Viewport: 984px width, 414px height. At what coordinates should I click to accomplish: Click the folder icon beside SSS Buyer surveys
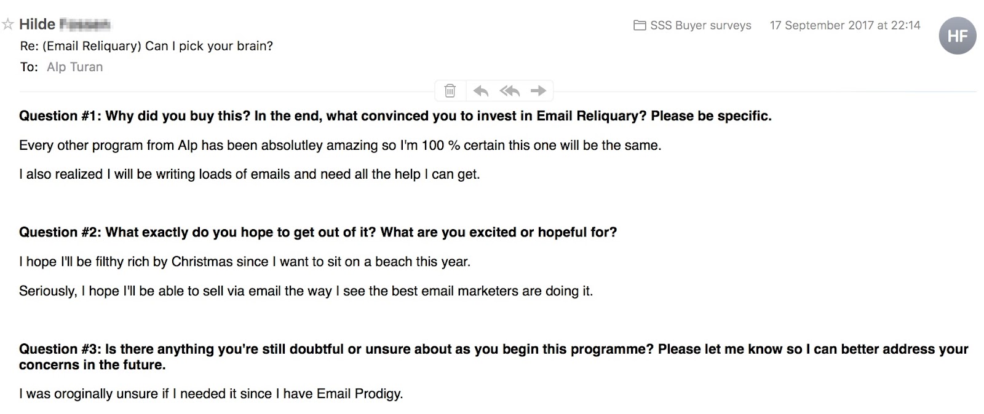click(x=640, y=25)
